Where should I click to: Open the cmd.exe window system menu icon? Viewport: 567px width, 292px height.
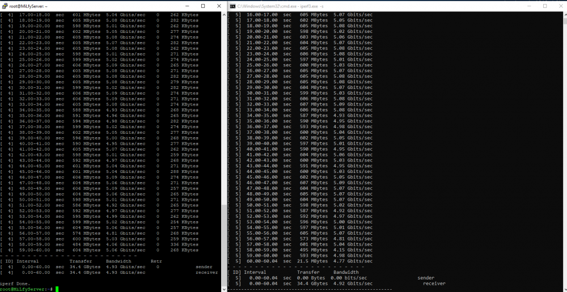pyautogui.click(x=233, y=6)
